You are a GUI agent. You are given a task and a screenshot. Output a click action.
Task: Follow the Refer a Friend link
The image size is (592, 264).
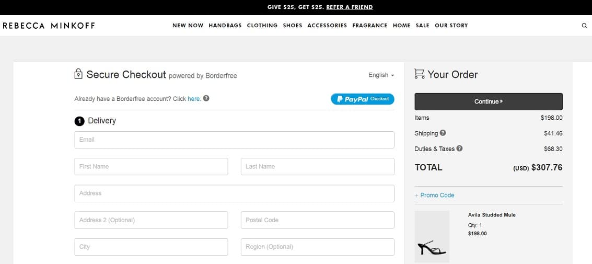(350, 7)
